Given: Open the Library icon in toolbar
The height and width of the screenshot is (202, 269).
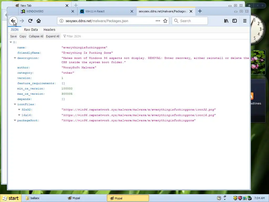Looking at the screenshot, I should [x=226, y=21].
